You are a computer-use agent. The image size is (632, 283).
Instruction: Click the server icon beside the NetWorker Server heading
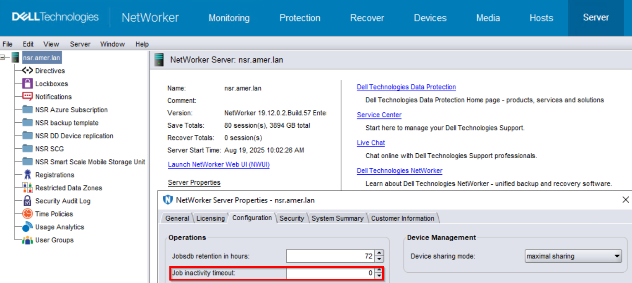pos(159,60)
